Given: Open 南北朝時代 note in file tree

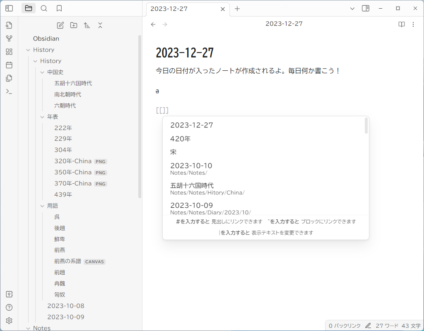Looking at the screenshot, I should click(67, 94).
